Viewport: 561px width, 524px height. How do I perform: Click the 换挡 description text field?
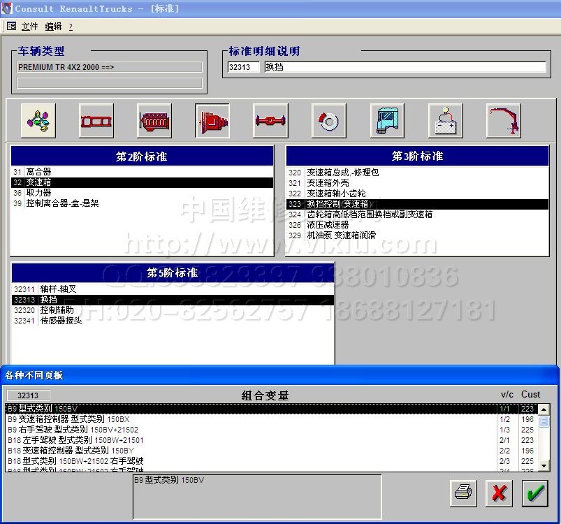(x=405, y=67)
